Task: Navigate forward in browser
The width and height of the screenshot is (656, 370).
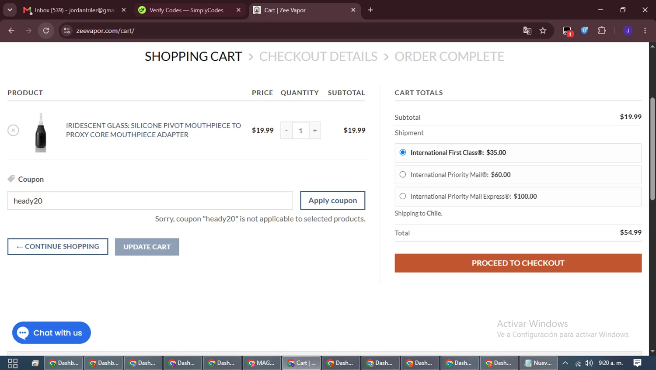Action: coord(28,31)
